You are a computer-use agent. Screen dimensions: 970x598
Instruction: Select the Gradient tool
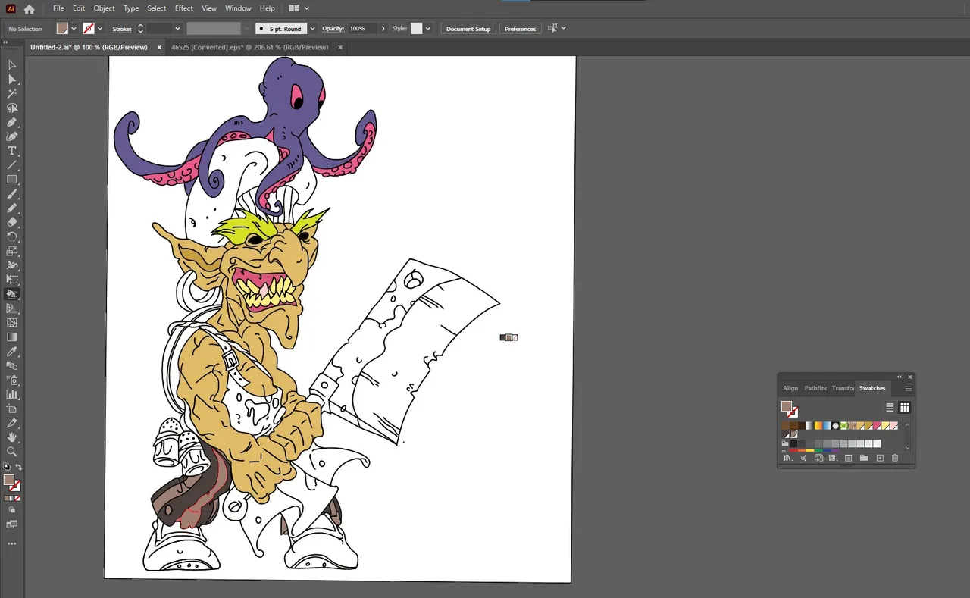click(12, 337)
